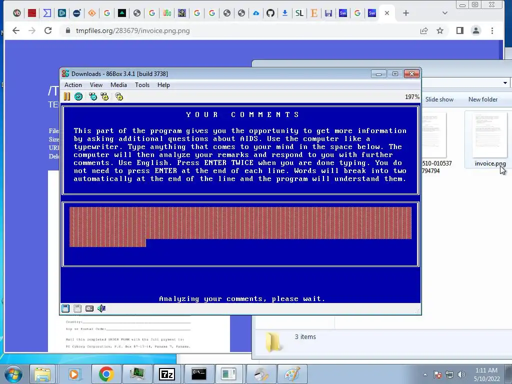Show hidden system tray icons
The height and width of the screenshot is (384, 512).
(425, 374)
